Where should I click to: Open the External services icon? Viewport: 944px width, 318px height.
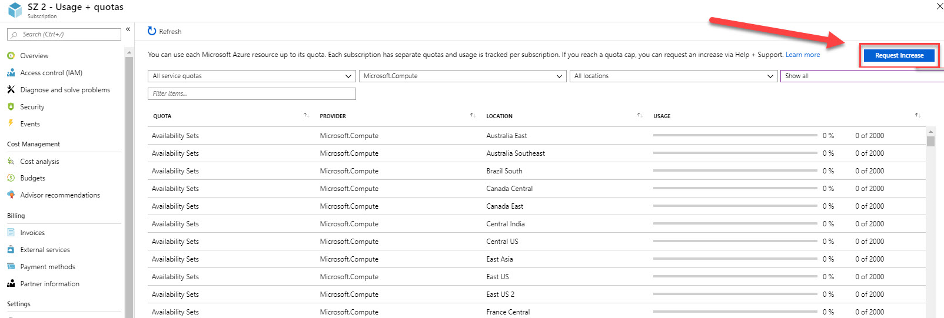[x=11, y=250]
